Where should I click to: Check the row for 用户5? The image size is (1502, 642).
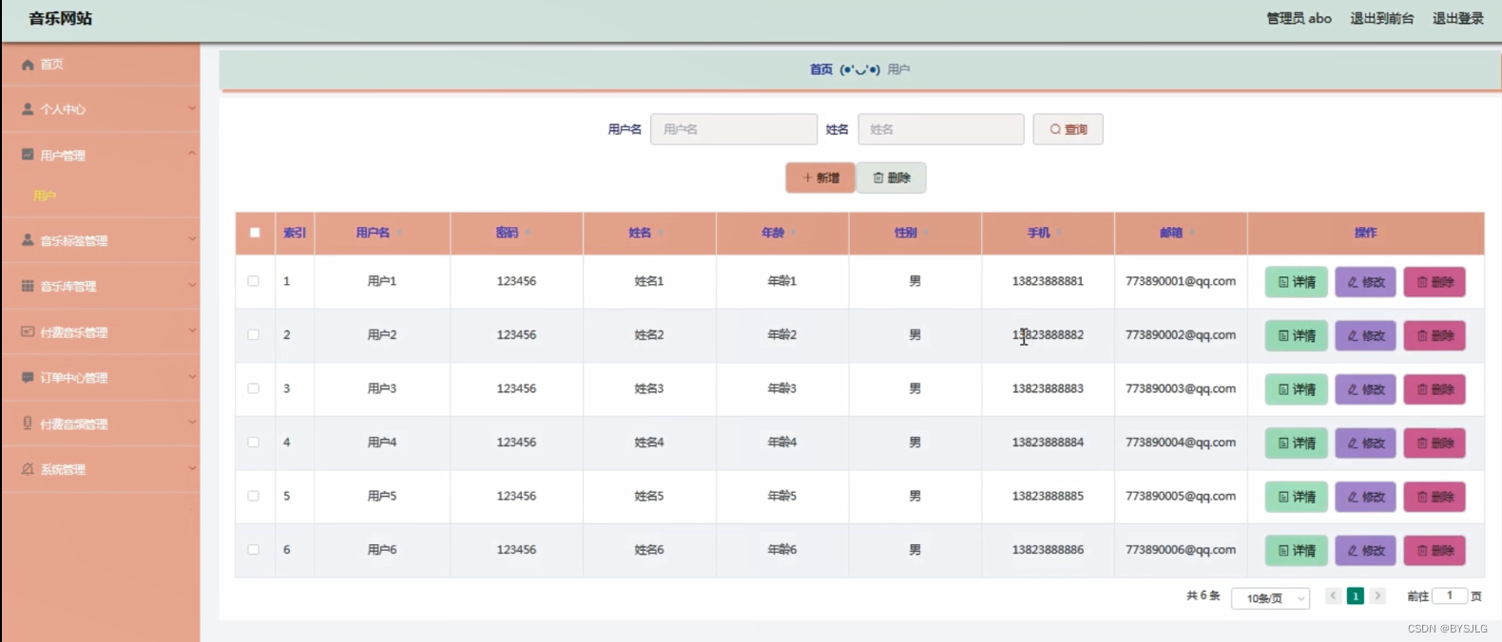pyautogui.click(x=253, y=496)
